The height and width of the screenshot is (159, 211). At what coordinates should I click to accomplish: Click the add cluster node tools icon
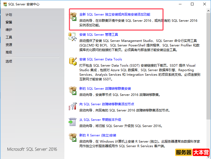(73, 106)
